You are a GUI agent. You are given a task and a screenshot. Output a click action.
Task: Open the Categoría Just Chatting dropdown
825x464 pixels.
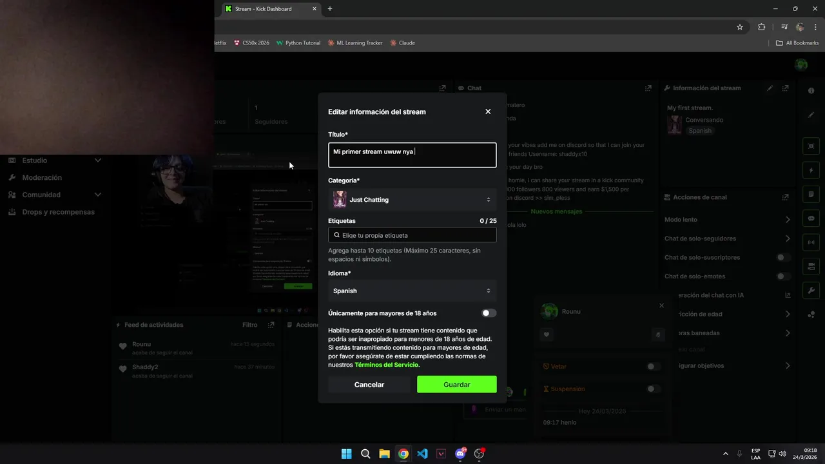click(x=412, y=200)
